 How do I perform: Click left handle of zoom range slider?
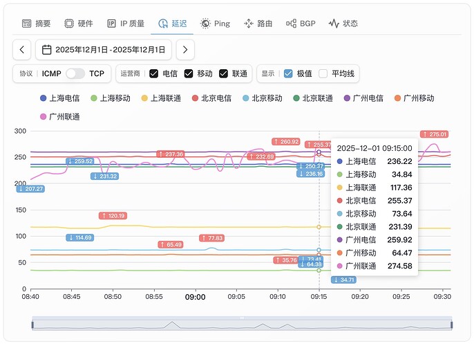tap(32, 325)
